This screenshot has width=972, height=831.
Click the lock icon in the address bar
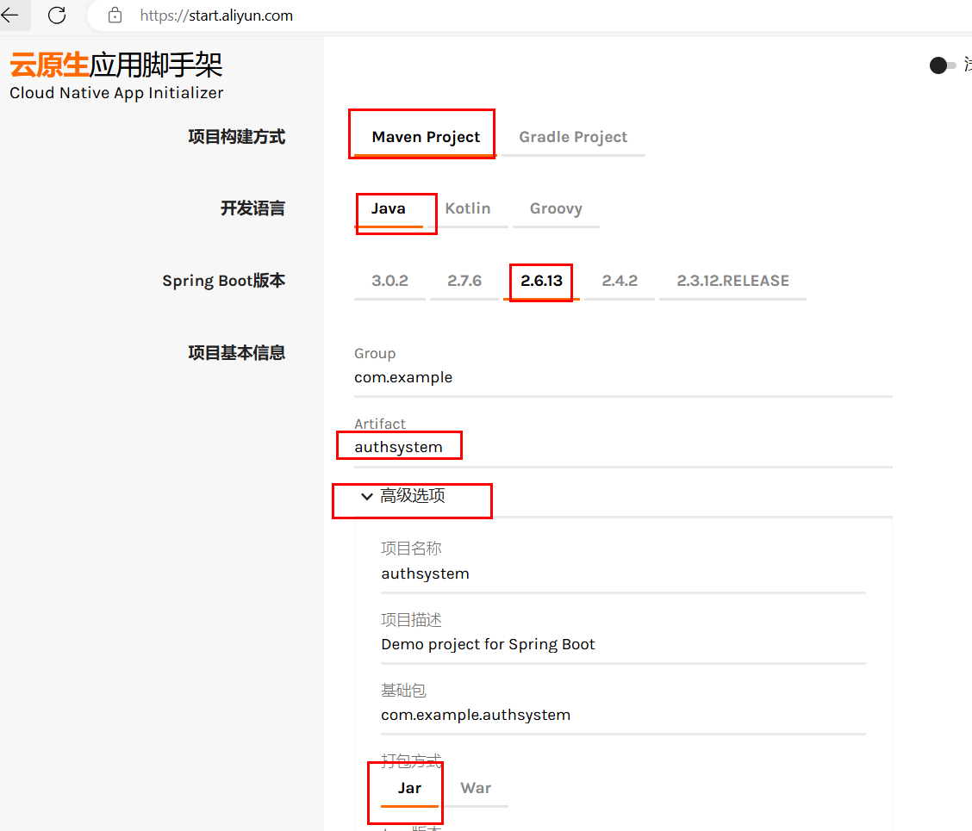115,16
